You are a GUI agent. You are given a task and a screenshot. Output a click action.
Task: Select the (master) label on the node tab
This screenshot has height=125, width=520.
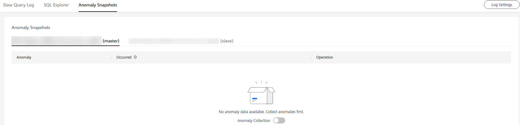[111, 41]
